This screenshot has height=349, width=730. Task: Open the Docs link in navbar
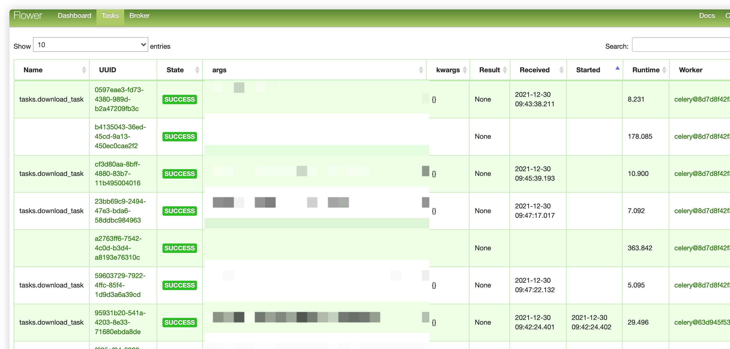pos(707,15)
